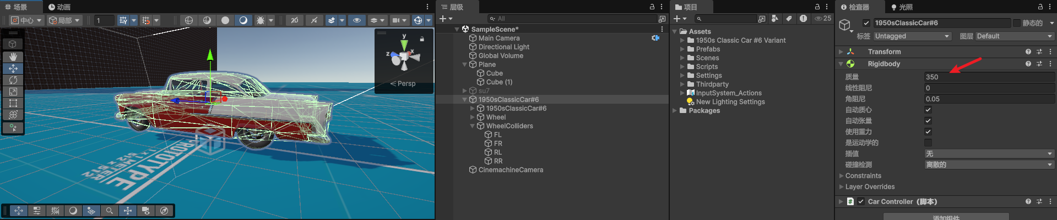Select the combined Transform tool
The height and width of the screenshot is (220, 1057).
(13, 114)
